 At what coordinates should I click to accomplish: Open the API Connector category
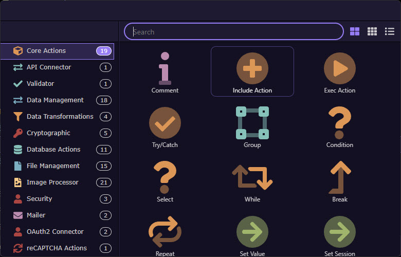[49, 67]
